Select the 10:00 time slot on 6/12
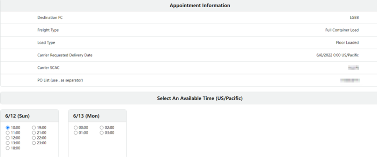This screenshot has height=161, width=377. coord(8,128)
